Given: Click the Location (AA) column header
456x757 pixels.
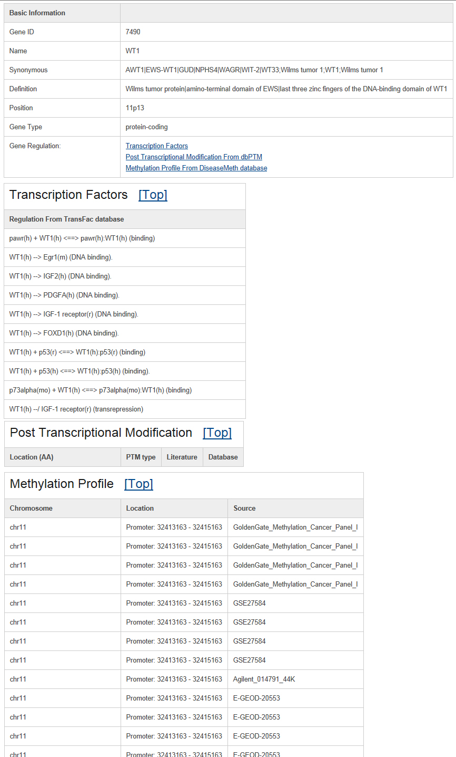Looking at the screenshot, I should [x=63, y=457].
